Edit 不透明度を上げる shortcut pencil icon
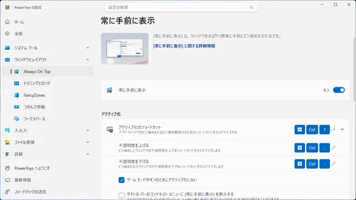This screenshot has width=356, height=200. click(333, 148)
